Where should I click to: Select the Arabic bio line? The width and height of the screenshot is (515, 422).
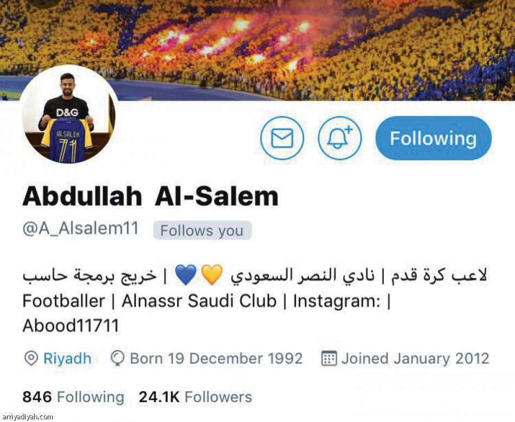(255, 276)
